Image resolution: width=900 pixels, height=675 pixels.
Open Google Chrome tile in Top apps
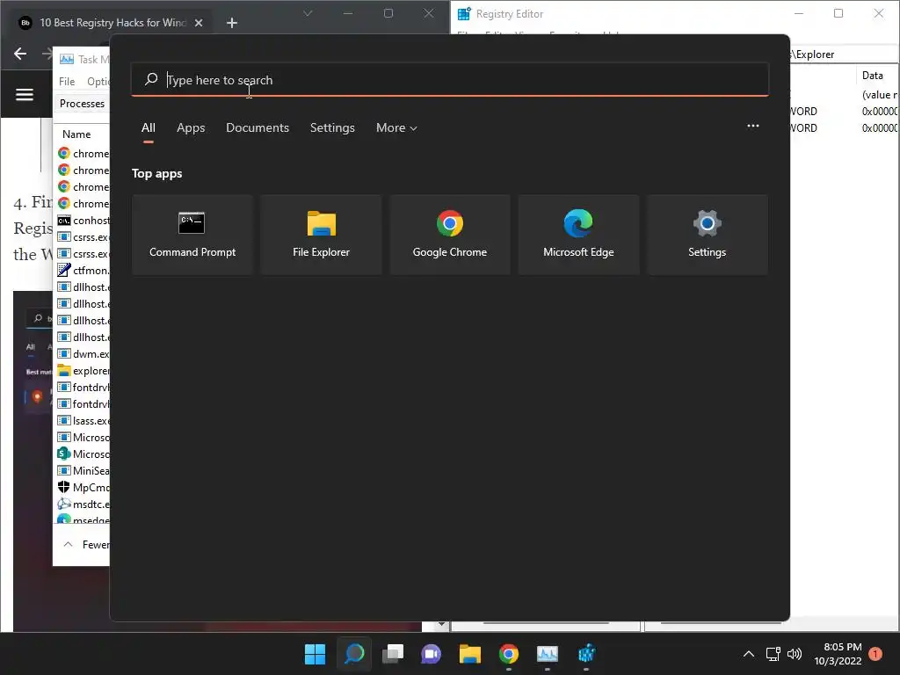(449, 234)
